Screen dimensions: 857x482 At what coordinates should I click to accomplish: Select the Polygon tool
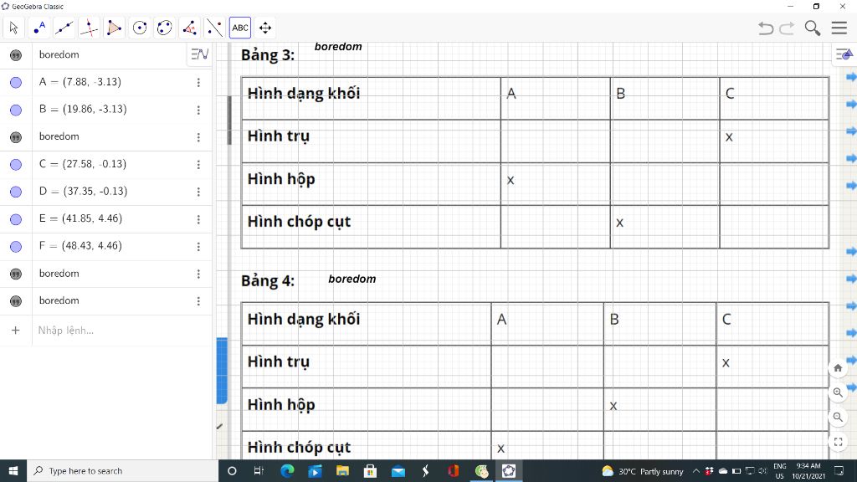[x=114, y=28]
